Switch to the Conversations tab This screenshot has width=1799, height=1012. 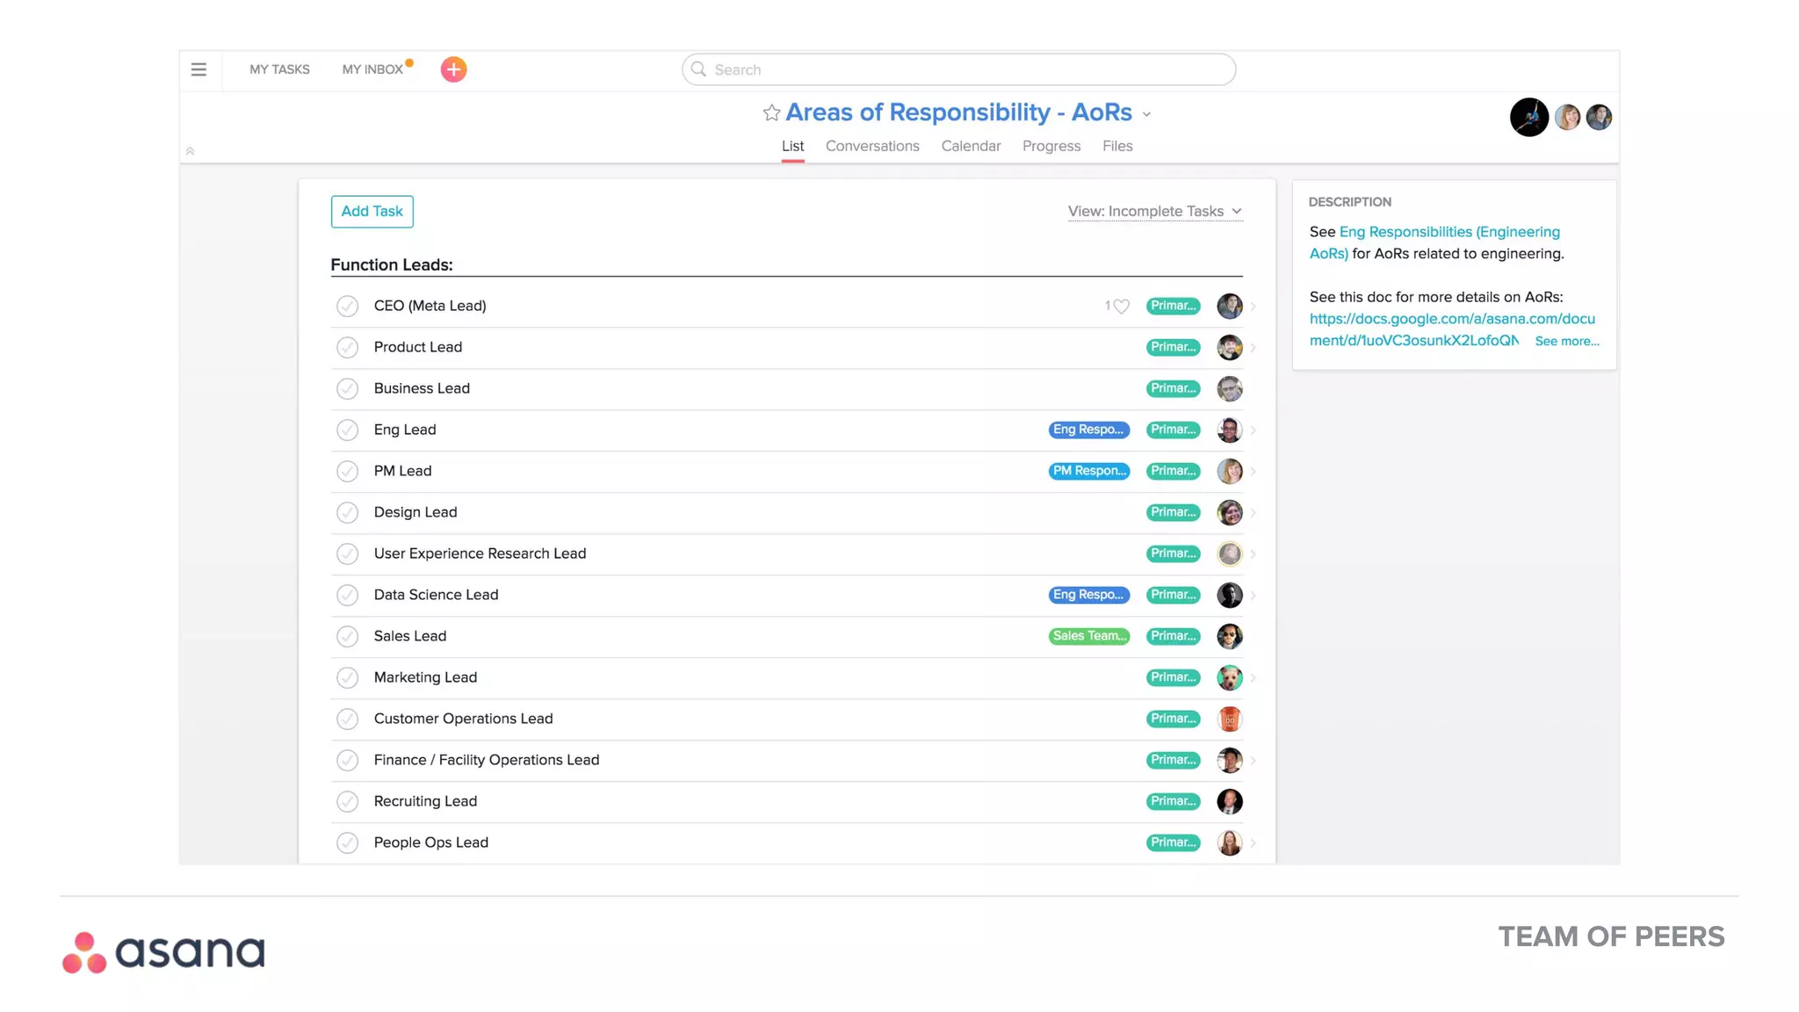871,146
